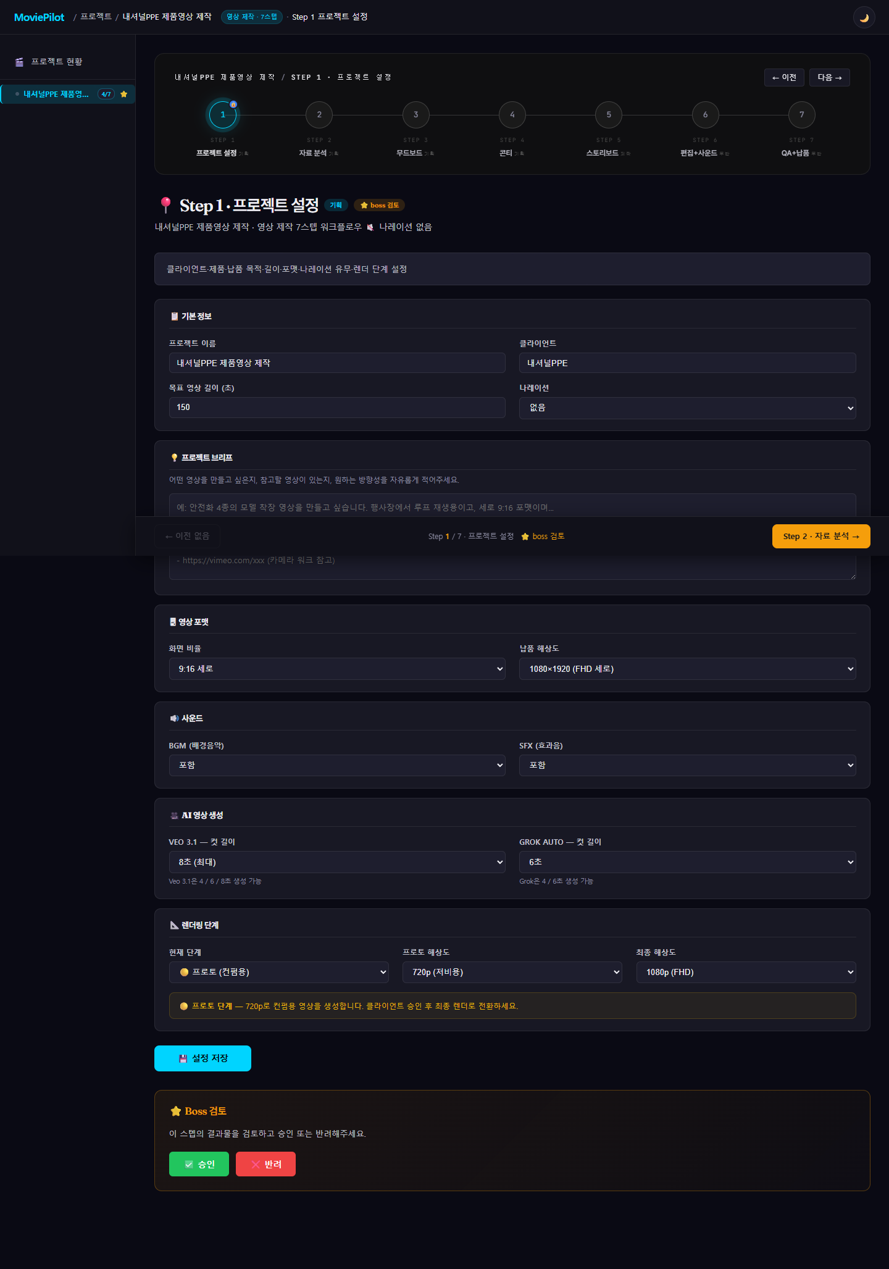
Task: Edit the 프로젝트 이름 field
Action: click(x=337, y=363)
